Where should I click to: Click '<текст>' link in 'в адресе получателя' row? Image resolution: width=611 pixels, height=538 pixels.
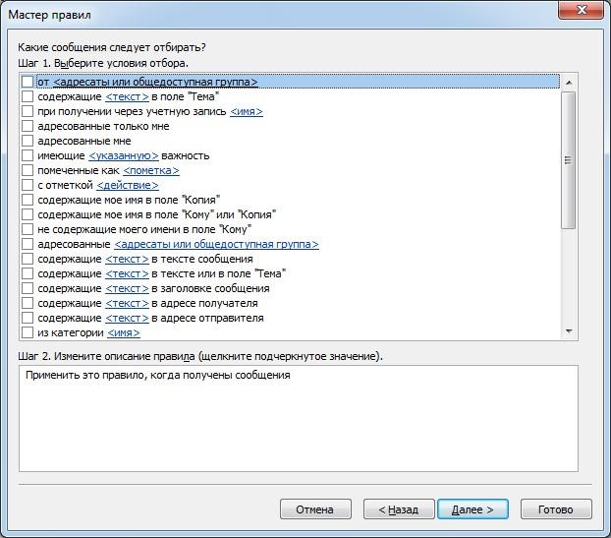tap(127, 303)
